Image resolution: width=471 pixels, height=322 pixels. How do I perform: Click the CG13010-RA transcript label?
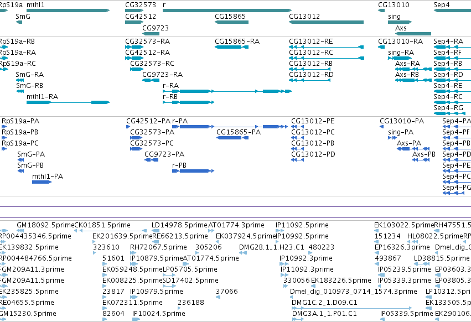coord(400,41)
